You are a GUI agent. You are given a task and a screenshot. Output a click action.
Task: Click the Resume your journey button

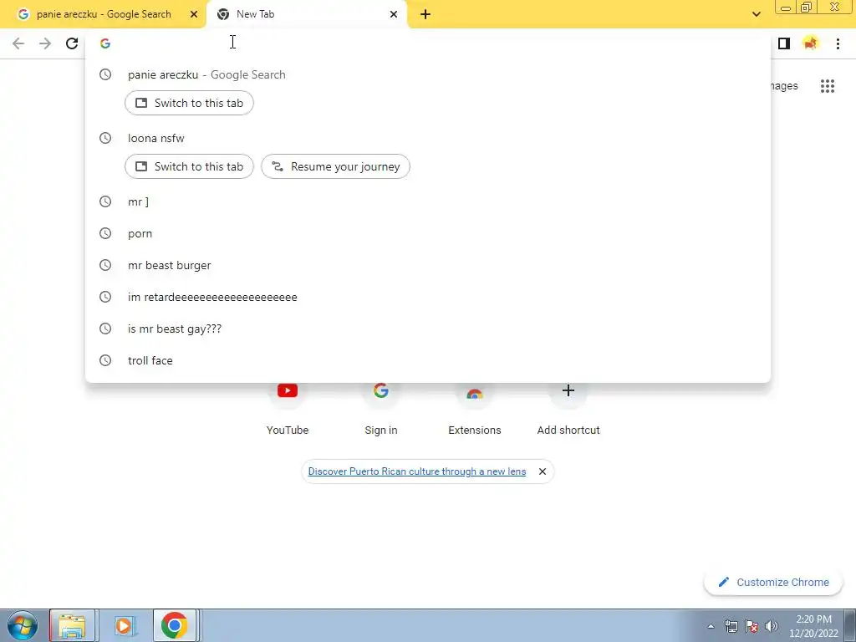(x=335, y=166)
